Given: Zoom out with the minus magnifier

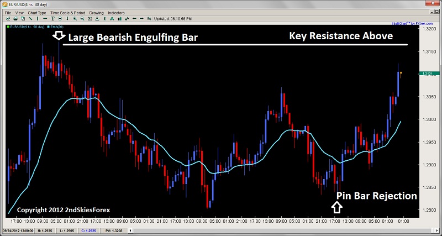Looking at the screenshot, I should coord(82,19).
